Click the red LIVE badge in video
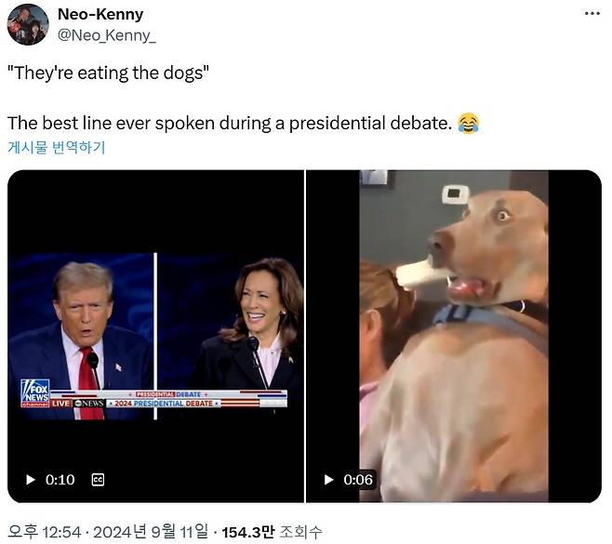612x544 pixels. click(60, 404)
